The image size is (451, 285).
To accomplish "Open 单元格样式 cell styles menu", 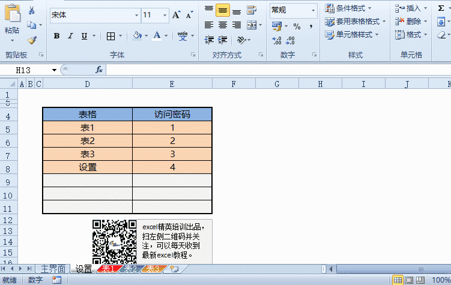I will click(x=351, y=35).
